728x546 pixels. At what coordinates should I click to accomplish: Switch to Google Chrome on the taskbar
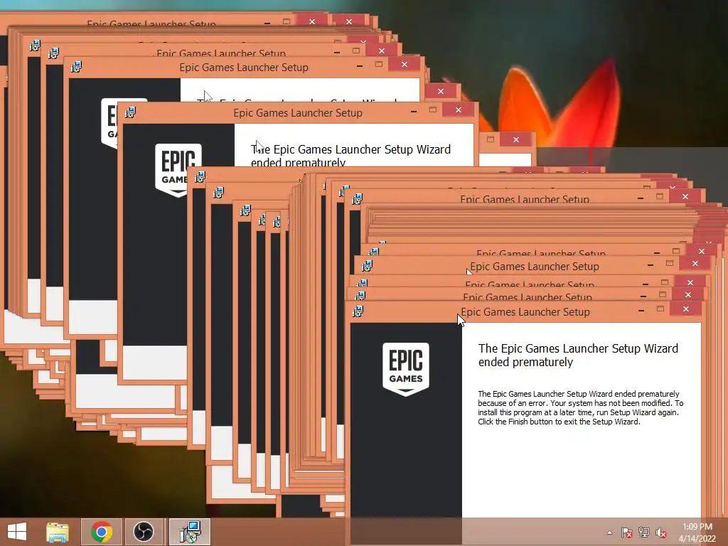102,532
